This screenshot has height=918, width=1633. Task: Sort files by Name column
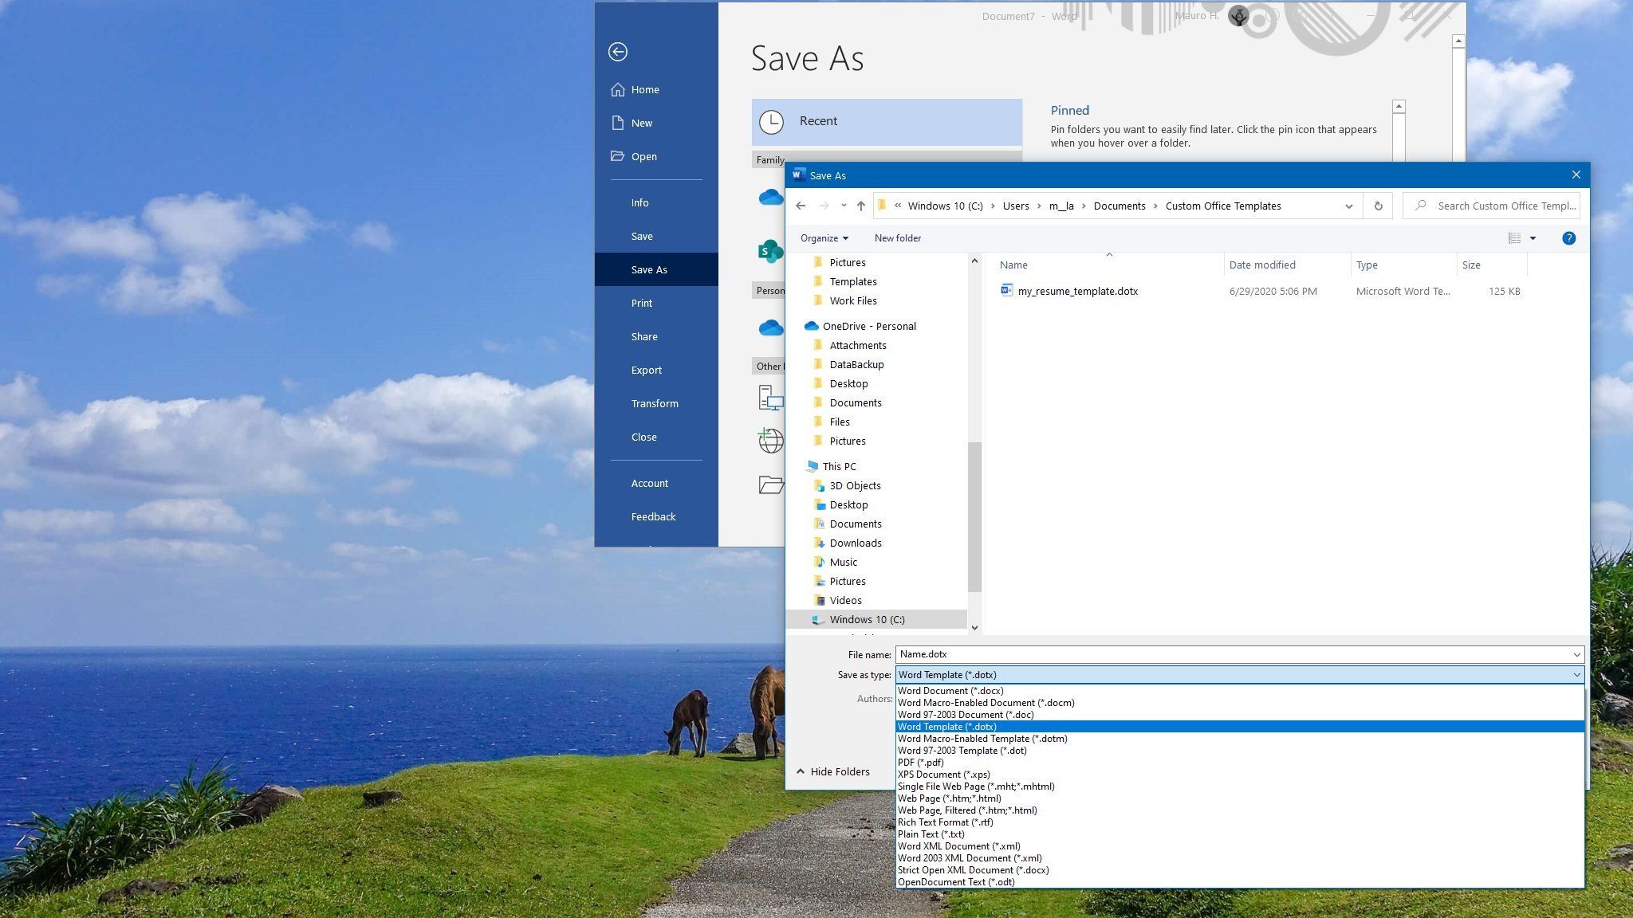click(x=1109, y=265)
